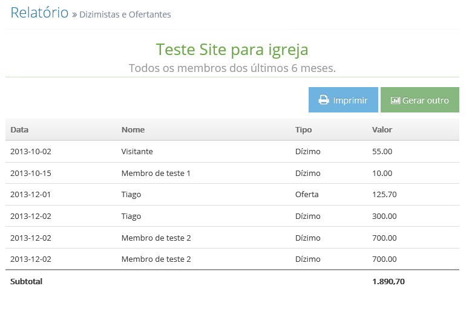Screen dimensions: 472x309
Task: Click the Tipo column header
Action: (x=304, y=129)
